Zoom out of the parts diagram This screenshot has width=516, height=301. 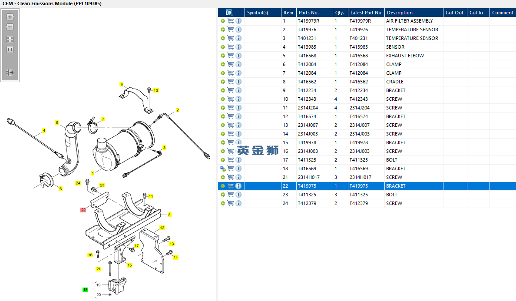click(x=10, y=27)
